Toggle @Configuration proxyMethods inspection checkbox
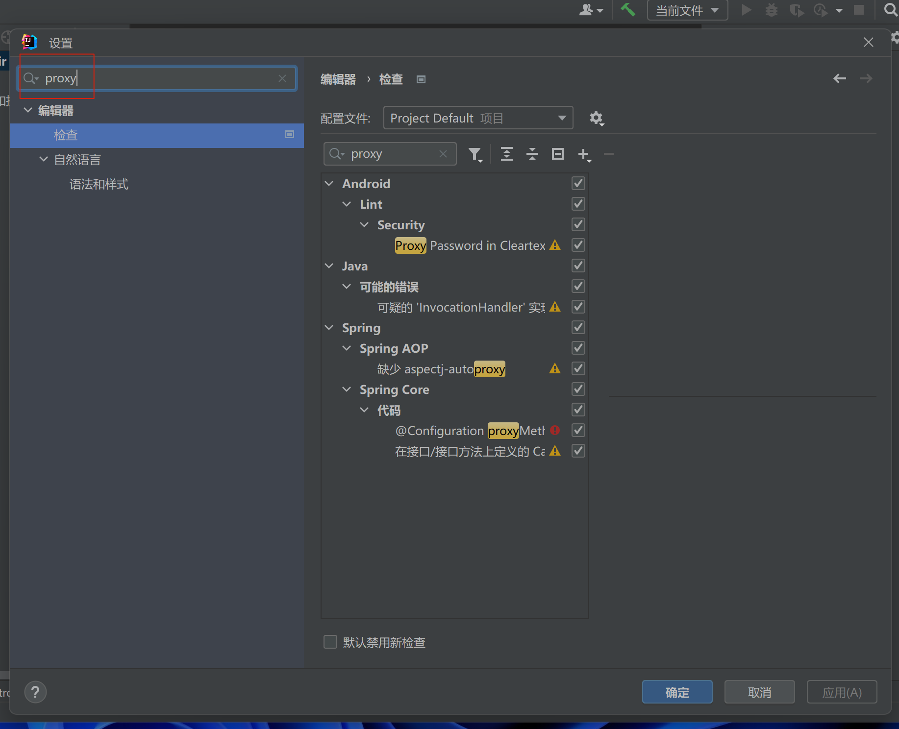 [578, 430]
